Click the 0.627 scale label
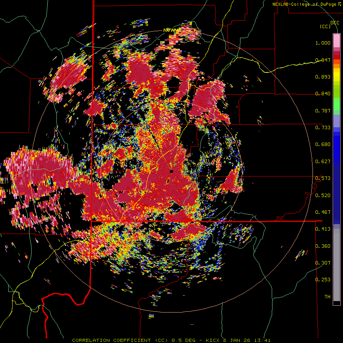 coord(323,161)
